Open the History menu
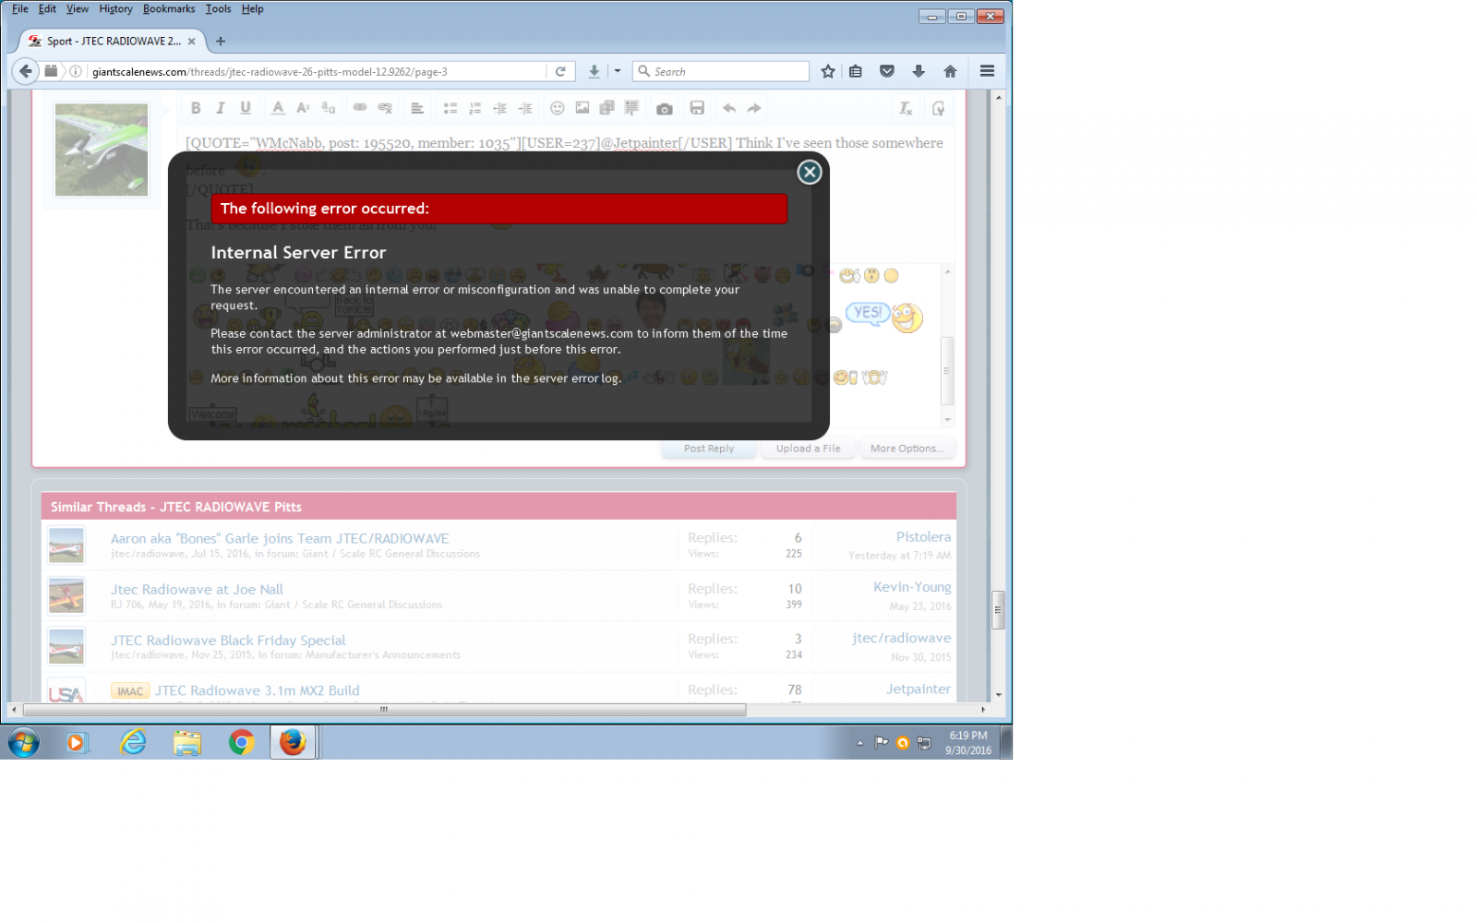The height and width of the screenshot is (923, 1477). (x=115, y=9)
